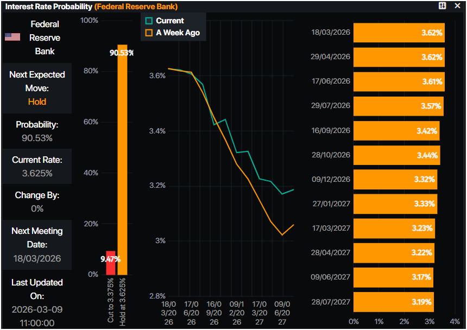Click the orange Hold expected move text
This screenshot has width=467, height=330.
(37, 101)
